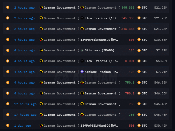Click the $30.85M value
Screen dimensions: 175x131
click(161, 40)
